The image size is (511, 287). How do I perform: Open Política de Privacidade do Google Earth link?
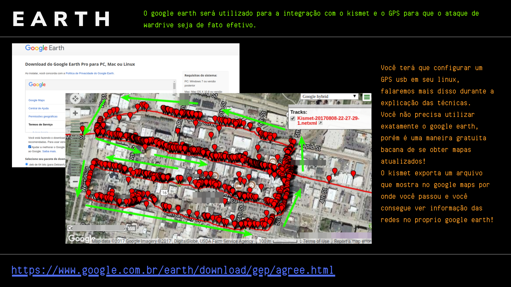90,73
